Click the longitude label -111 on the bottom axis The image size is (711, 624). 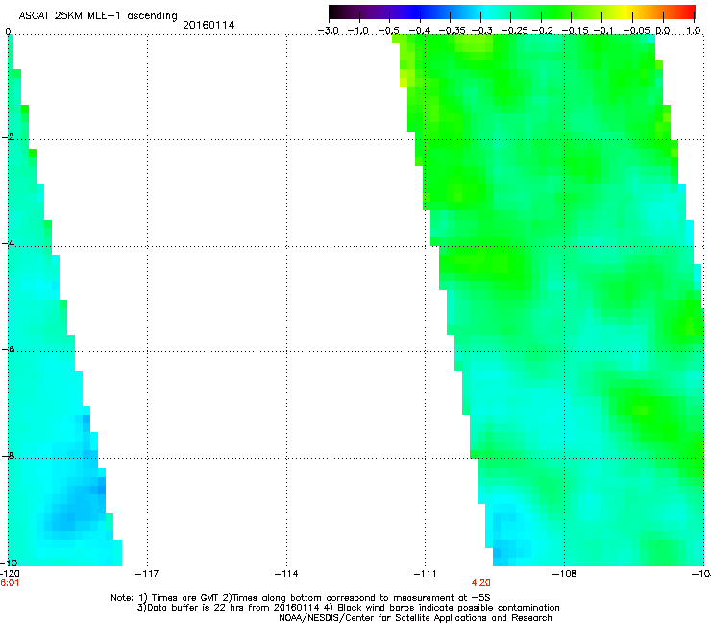point(425,574)
